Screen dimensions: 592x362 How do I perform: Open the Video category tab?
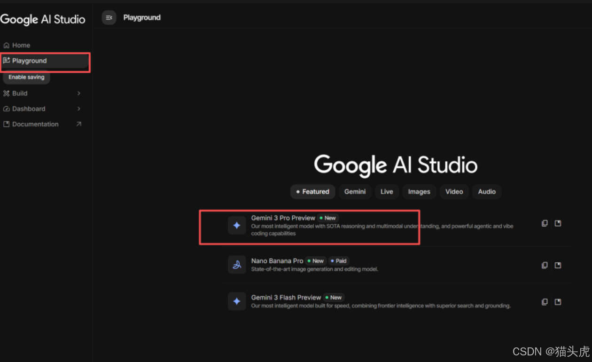[454, 191]
